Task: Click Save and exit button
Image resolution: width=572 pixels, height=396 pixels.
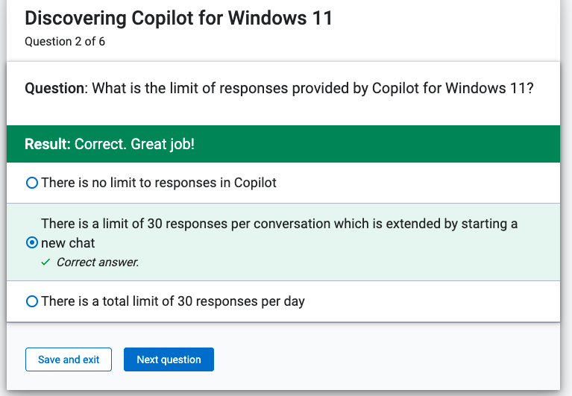Action: coord(69,359)
